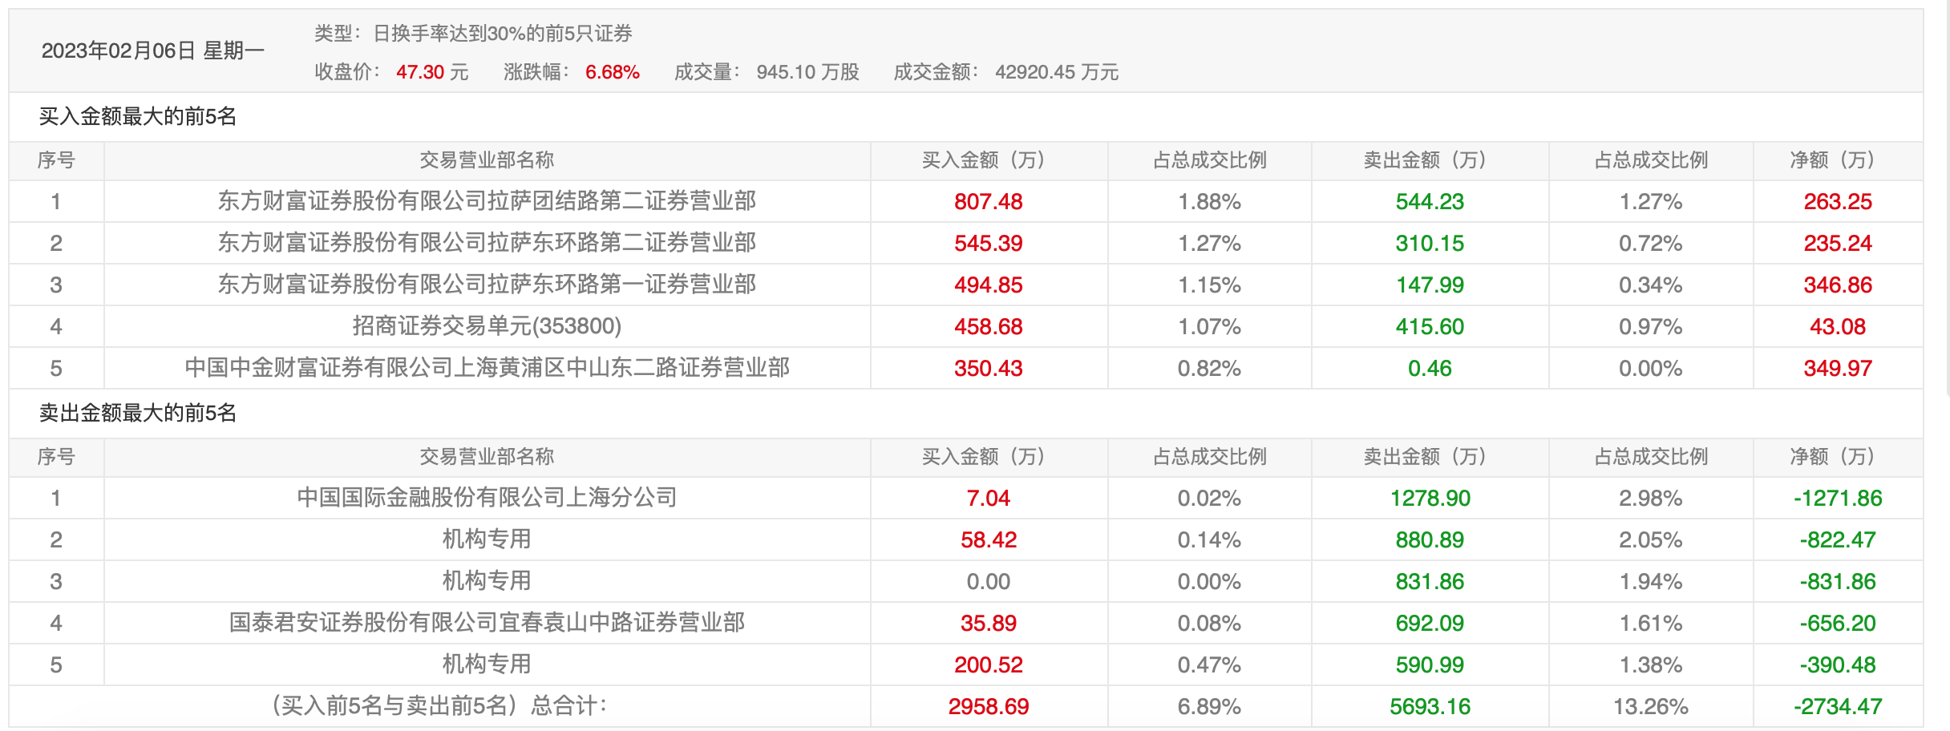Click the buy amount 807.48 cell
Image resolution: width=1950 pixels, height=731 pixels.
click(988, 201)
